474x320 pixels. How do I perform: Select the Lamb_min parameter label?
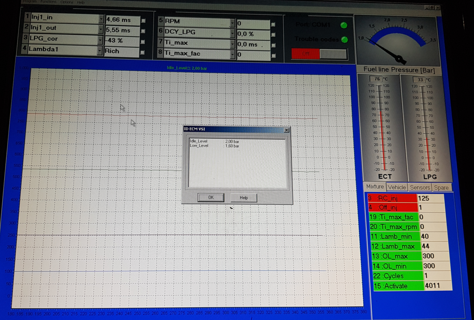[x=395, y=236]
